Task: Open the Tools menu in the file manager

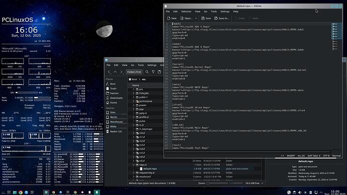Action: [x=141, y=65]
